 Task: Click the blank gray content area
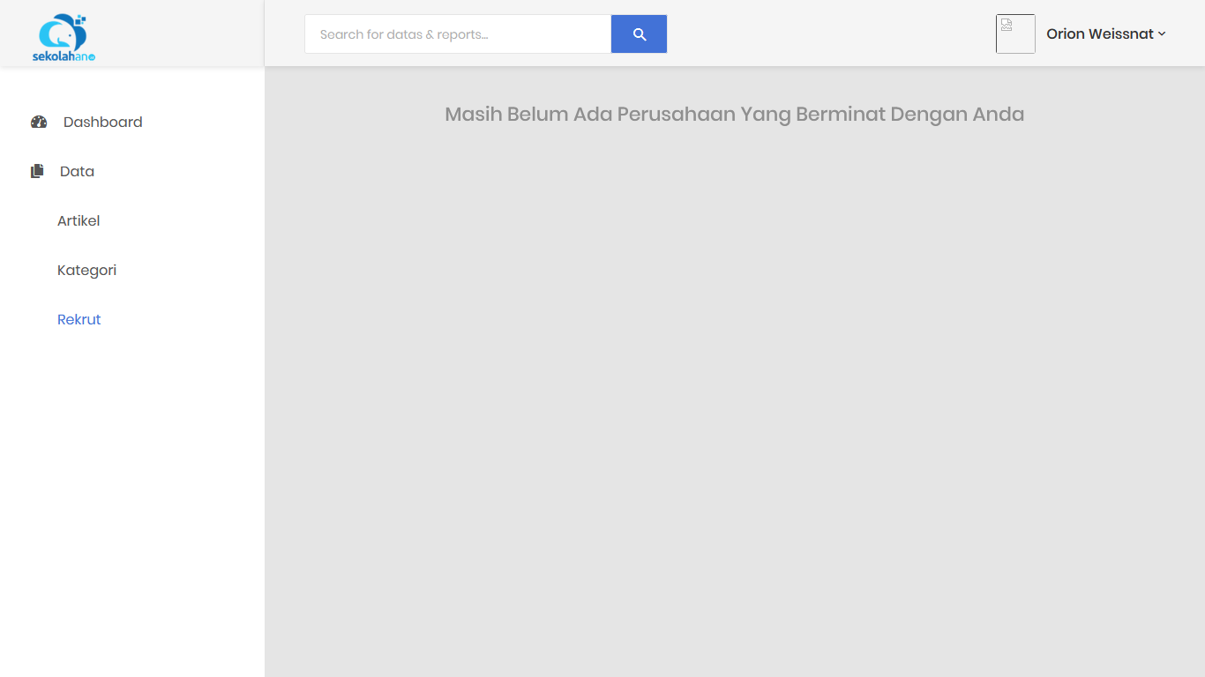[x=734, y=397]
